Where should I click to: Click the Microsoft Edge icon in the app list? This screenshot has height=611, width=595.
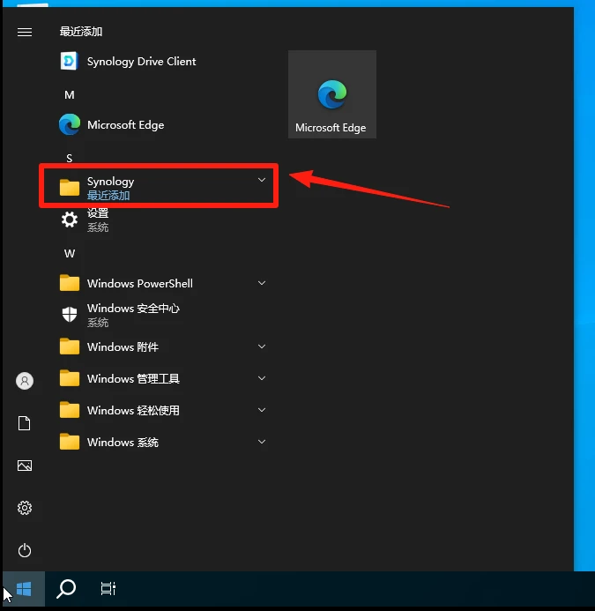(x=70, y=124)
